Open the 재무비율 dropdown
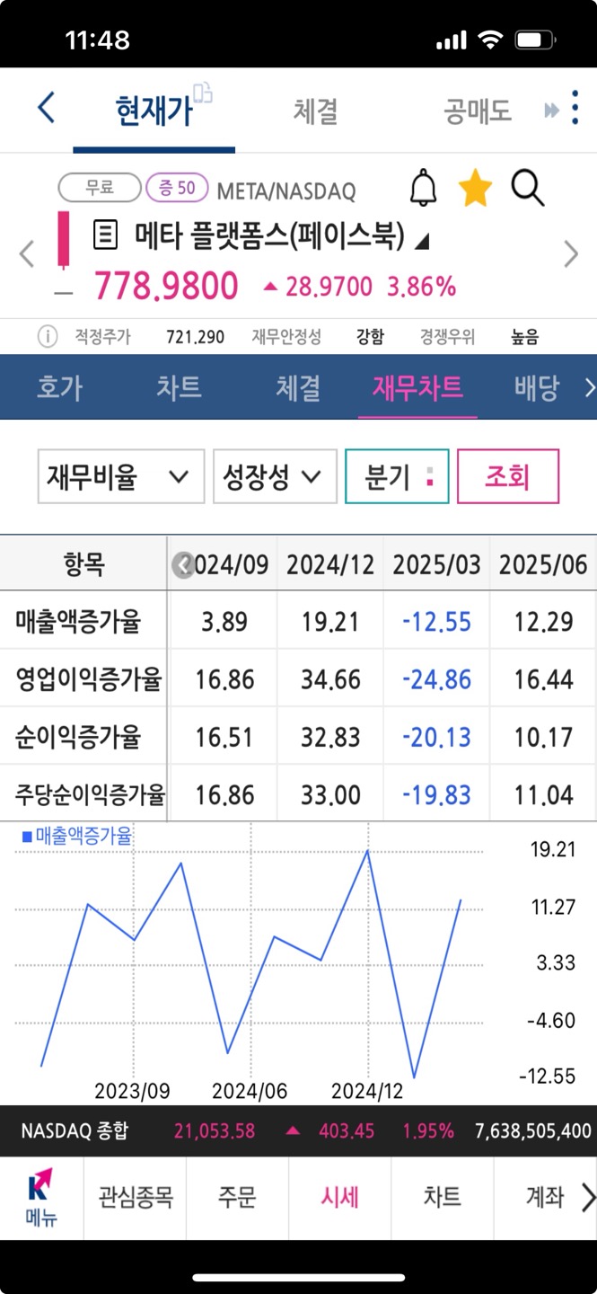This screenshot has width=597, height=1294. [121, 476]
